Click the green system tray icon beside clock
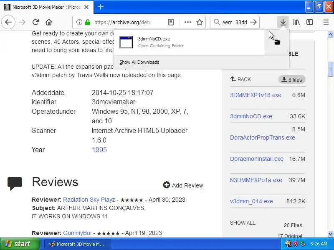Screen dimensions: 334x250 [x=303, y=244]
